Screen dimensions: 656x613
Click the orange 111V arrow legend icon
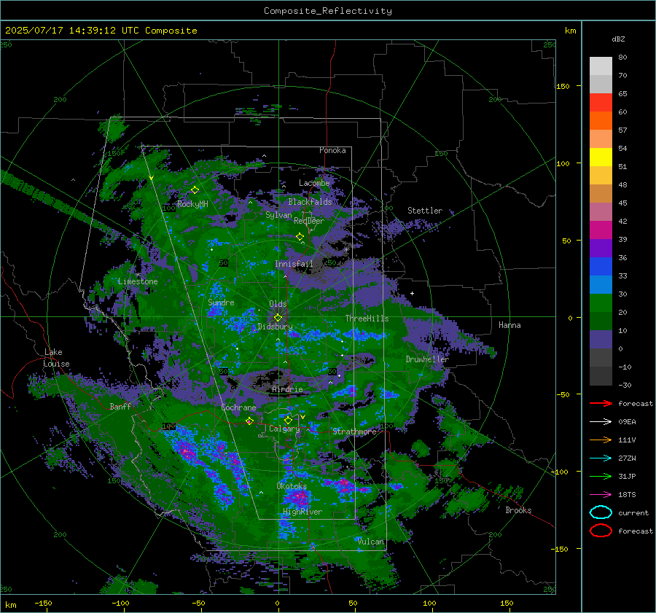pos(601,440)
